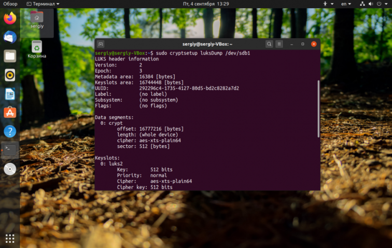This screenshot has width=392, height=248.
Task: Close the terminal window
Action: point(314,44)
